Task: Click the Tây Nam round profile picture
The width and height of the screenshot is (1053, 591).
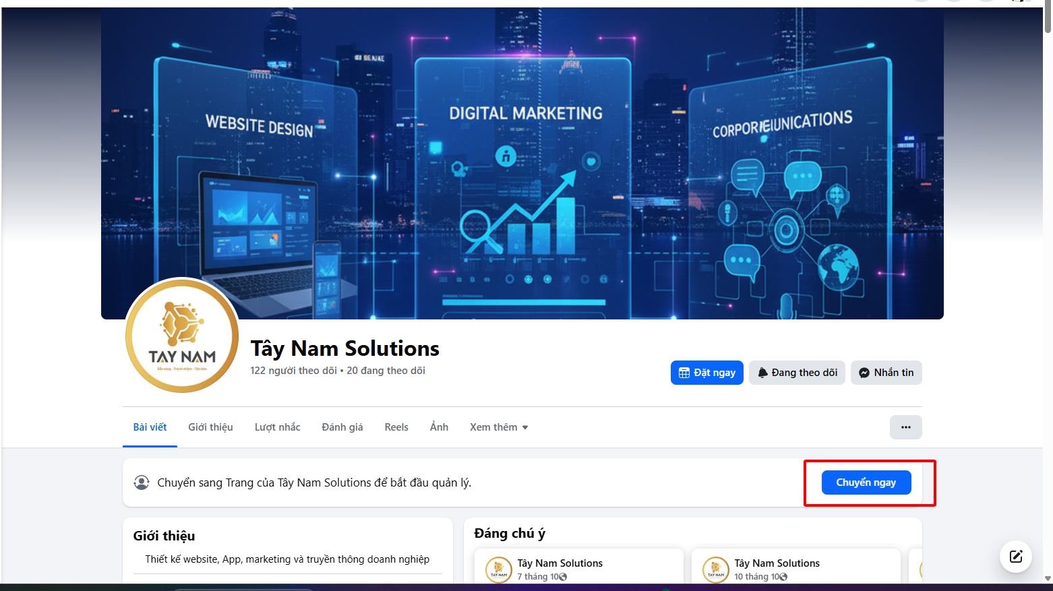Action: 182,336
